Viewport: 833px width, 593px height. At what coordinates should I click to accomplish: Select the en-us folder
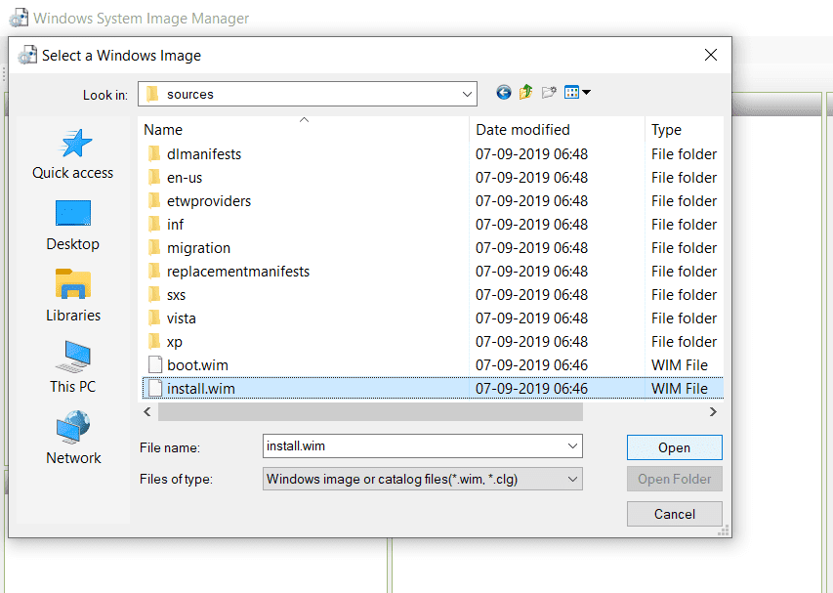185,178
